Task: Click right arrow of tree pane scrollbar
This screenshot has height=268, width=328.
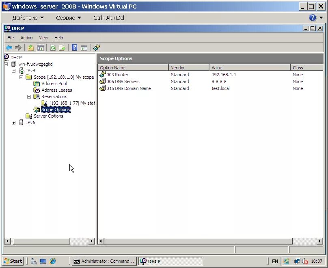Action: tap(92, 241)
